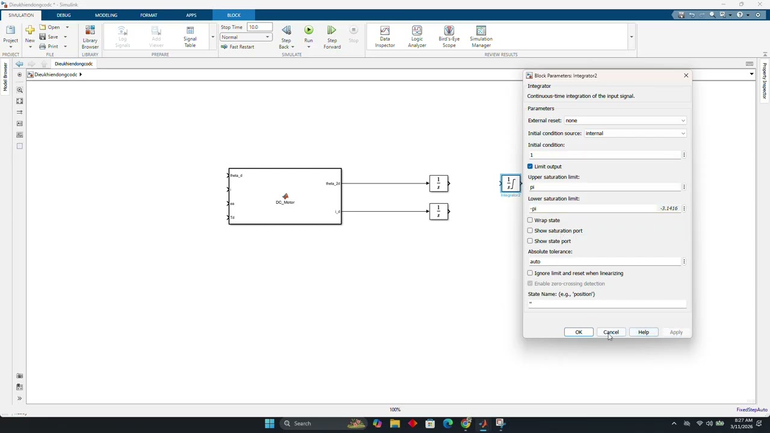770x433 pixels.
Task: Open the Model Browser side panel
Action: click(x=5, y=77)
